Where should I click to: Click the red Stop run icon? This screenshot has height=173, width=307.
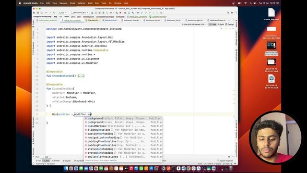[x=120, y=13]
